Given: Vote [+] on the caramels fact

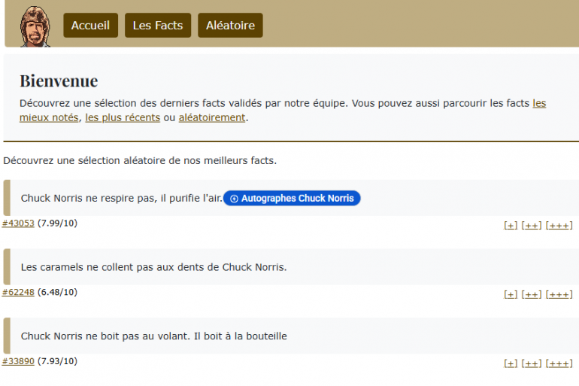Looking at the screenshot, I should [511, 295].
